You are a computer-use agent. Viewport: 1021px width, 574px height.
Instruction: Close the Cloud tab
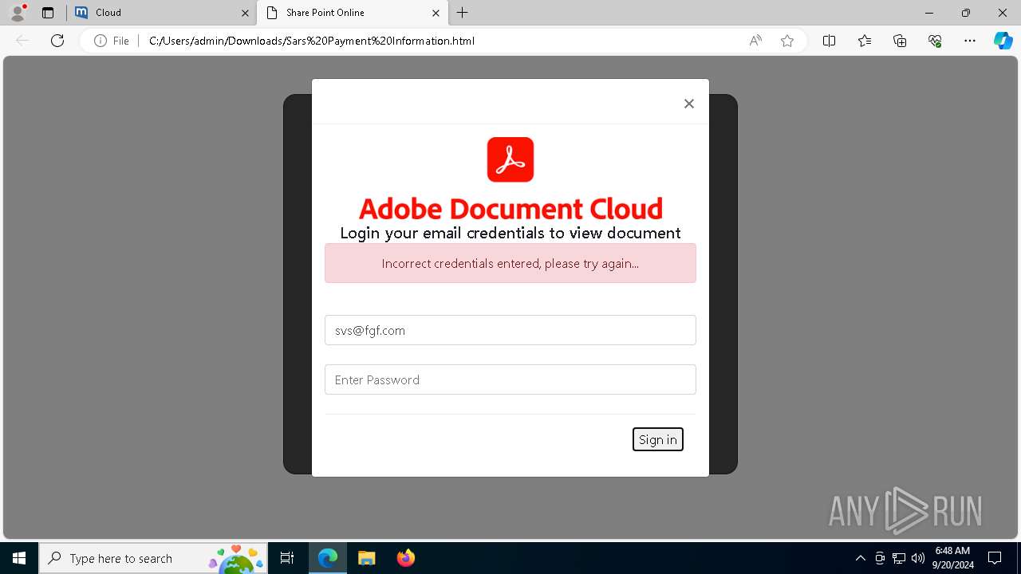point(245,13)
